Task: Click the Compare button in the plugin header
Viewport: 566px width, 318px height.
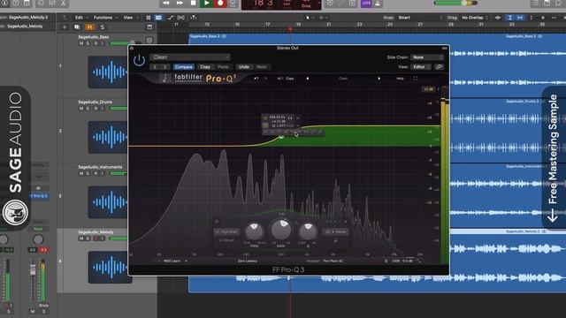Action: 183,67
